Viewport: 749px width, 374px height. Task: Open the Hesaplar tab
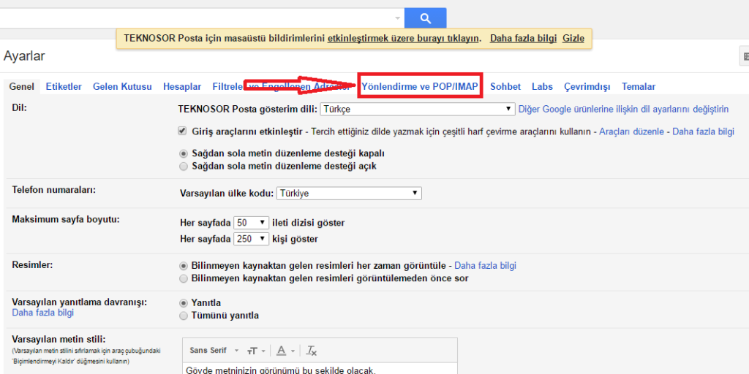(182, 87)
